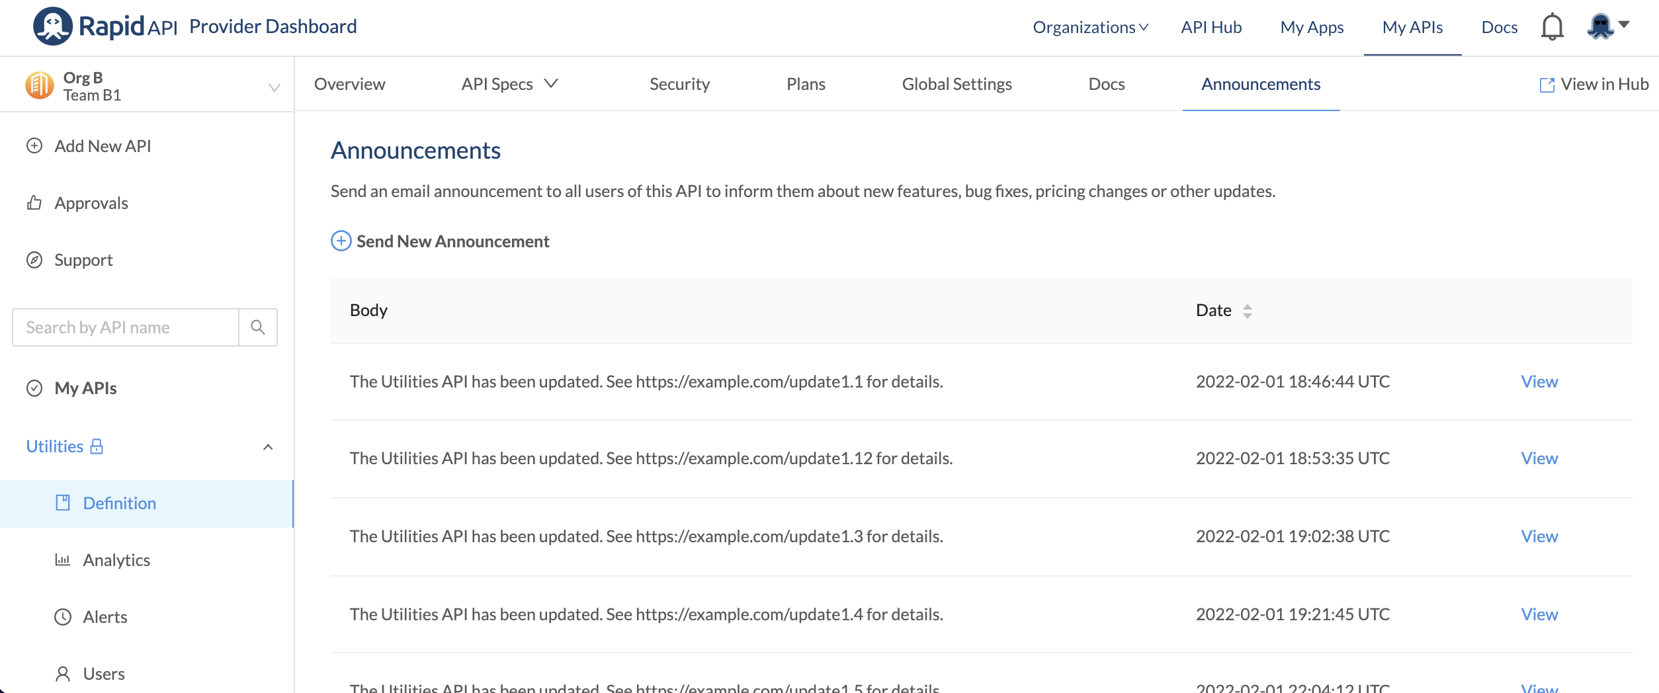Click the update1.1 announcement body text
Viewport: 1659px width, 693px height.
click(x=646, y=382)
